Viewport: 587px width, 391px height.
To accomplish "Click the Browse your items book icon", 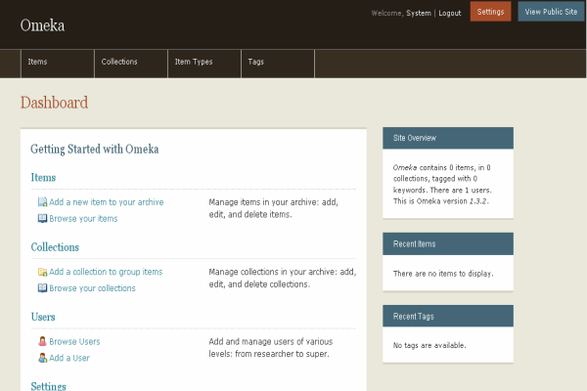I will (42, 219).
